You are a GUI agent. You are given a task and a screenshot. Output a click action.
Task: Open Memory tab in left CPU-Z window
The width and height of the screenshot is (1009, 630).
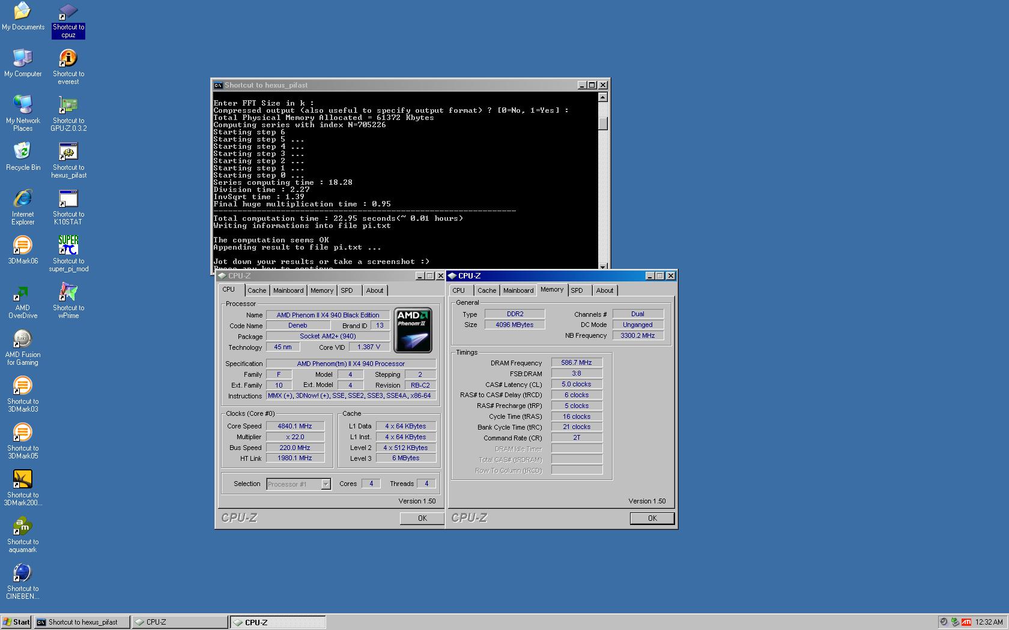[322, 290]
